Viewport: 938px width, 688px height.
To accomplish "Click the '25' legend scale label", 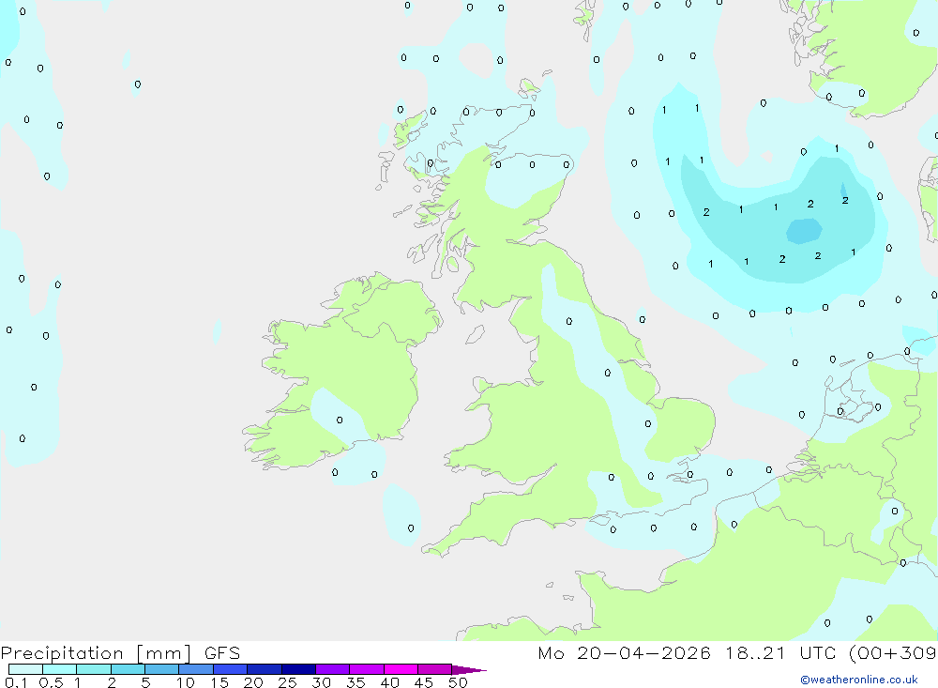I will [288, 682].
